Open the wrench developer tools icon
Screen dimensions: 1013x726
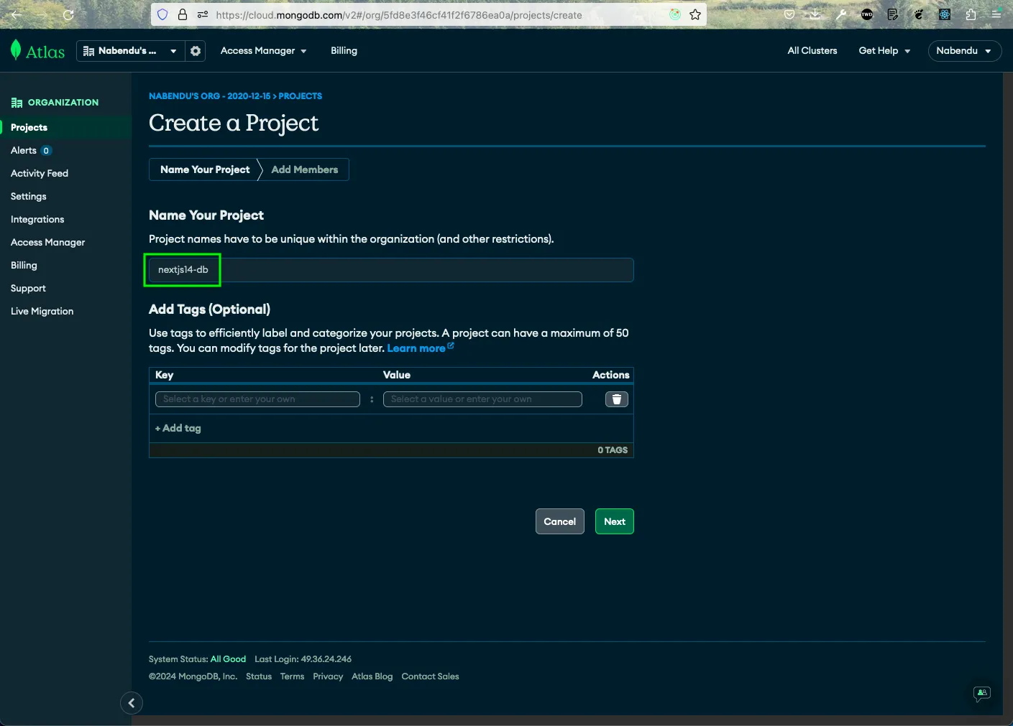(x=841, y=14)
